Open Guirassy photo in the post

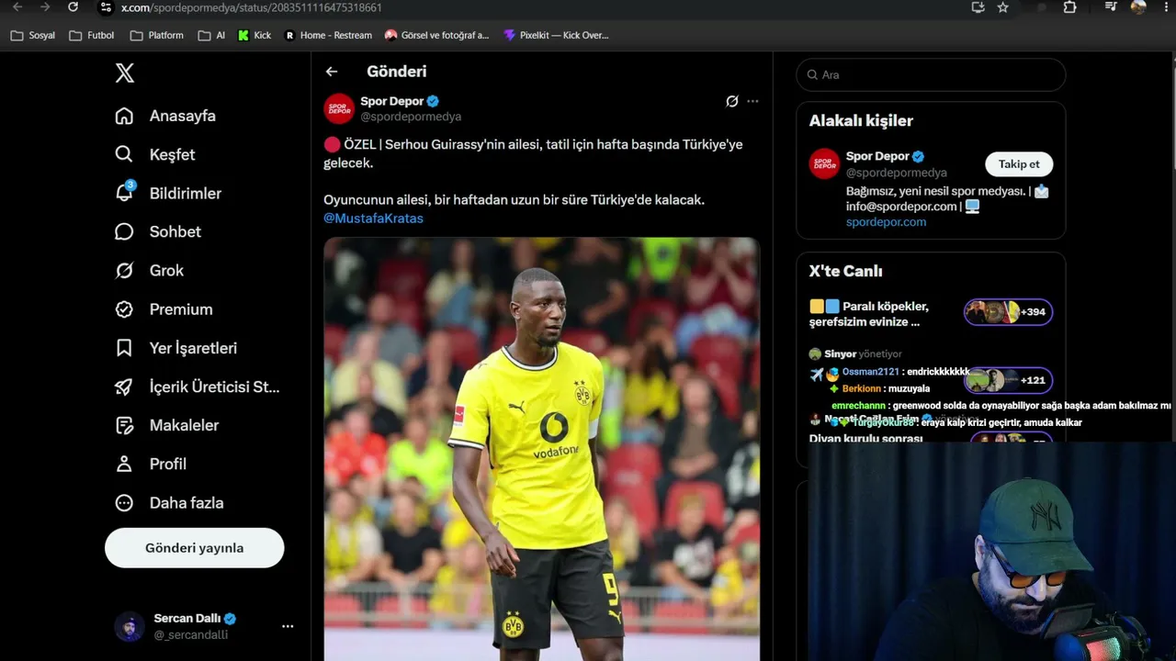click(542, 449)
